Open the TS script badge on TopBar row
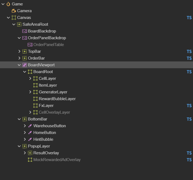 [x=189, y=51]
